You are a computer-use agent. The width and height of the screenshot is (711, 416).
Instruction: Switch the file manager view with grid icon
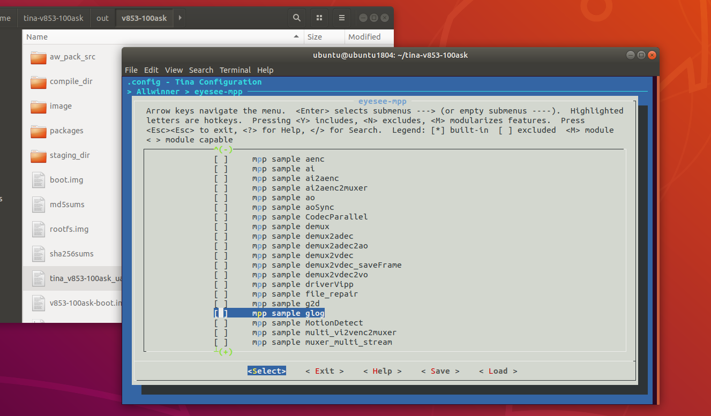coord(319,18)
